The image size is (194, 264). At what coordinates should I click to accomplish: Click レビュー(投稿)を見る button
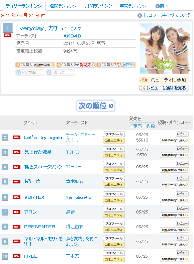click(x=164, y=88)
